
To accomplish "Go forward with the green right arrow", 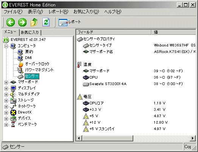I will click(22, 22).
